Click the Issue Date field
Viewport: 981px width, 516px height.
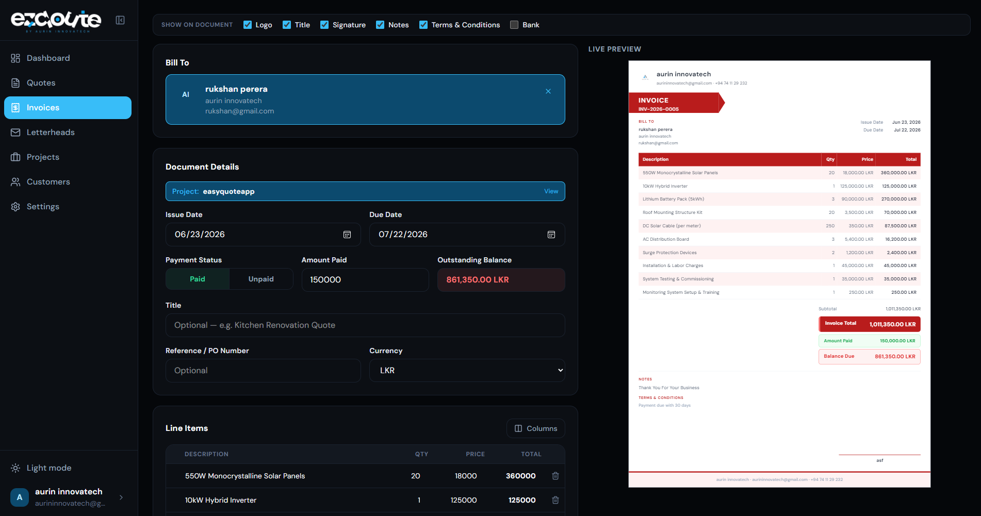tap(263, 235)
